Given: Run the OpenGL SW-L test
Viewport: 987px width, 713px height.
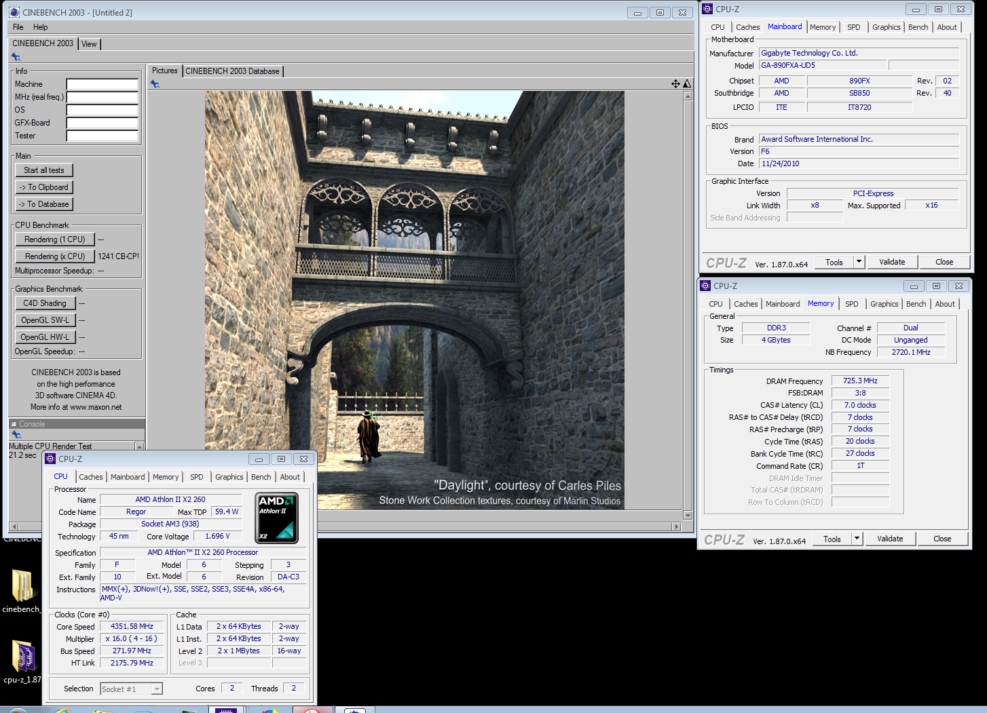Looking at the screenshot, I should coord(45,320).
